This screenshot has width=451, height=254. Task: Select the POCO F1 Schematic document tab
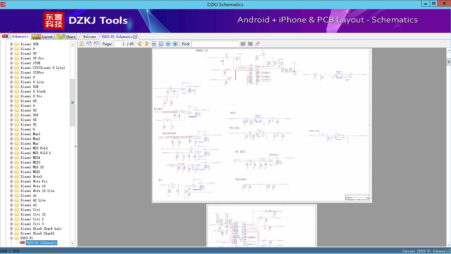tap(117, 37)
